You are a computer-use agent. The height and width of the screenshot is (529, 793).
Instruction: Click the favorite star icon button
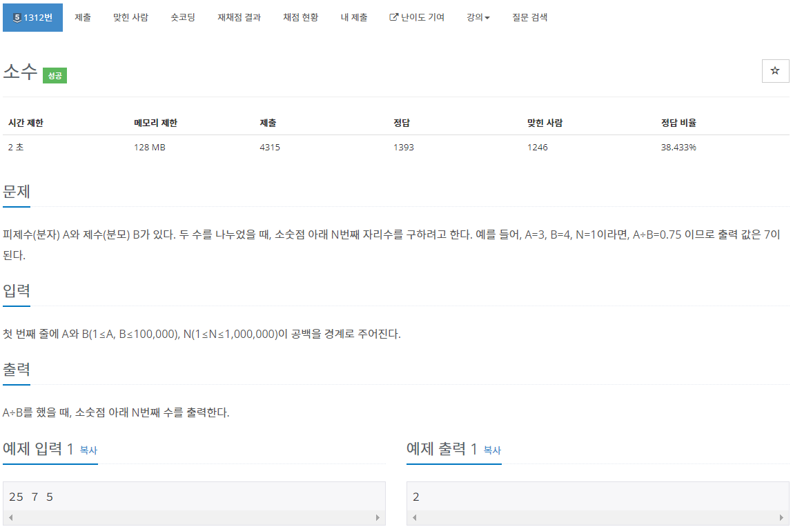[775, 71]
